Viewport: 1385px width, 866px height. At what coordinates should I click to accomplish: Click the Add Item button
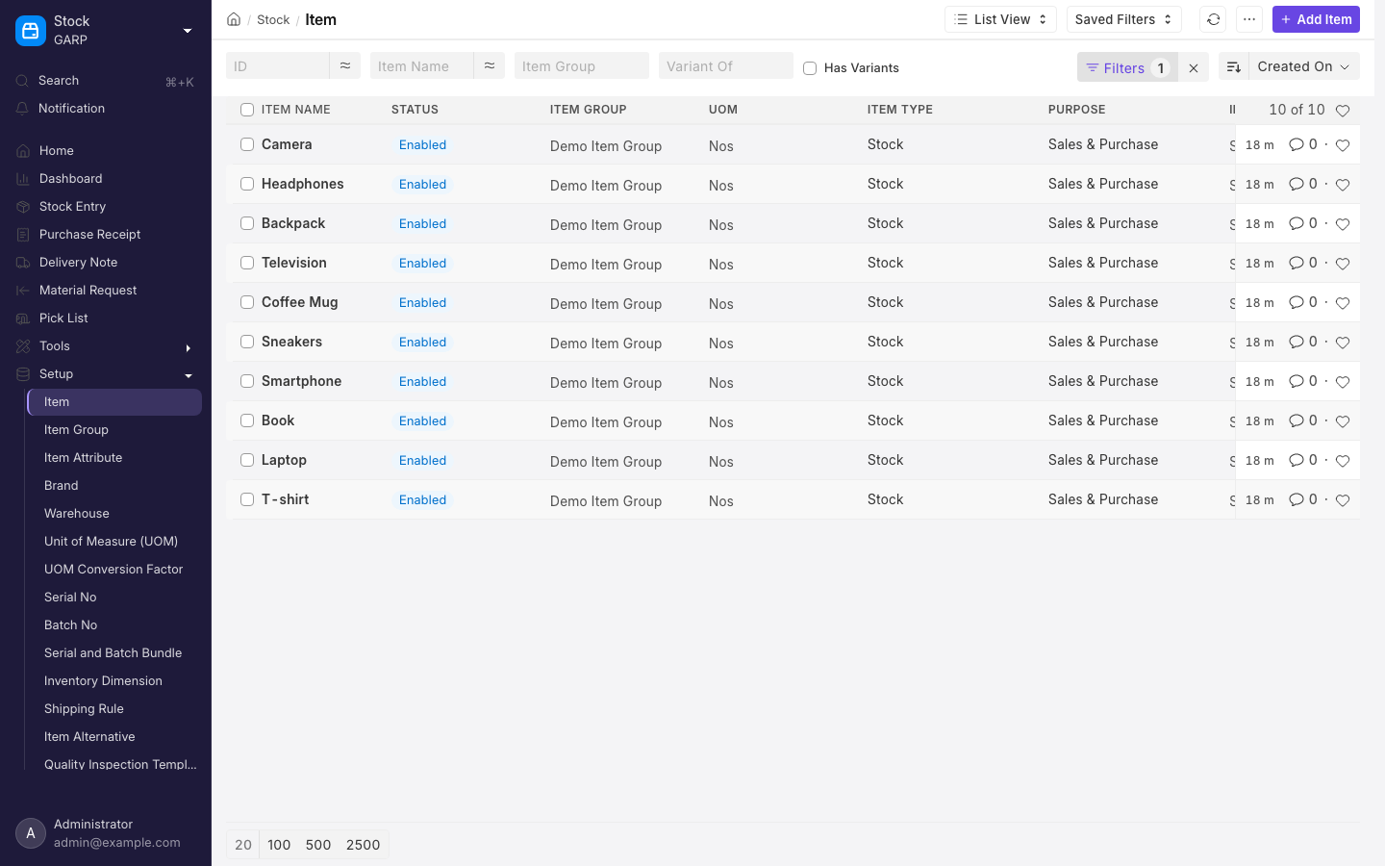click(x=1316, y=19)
